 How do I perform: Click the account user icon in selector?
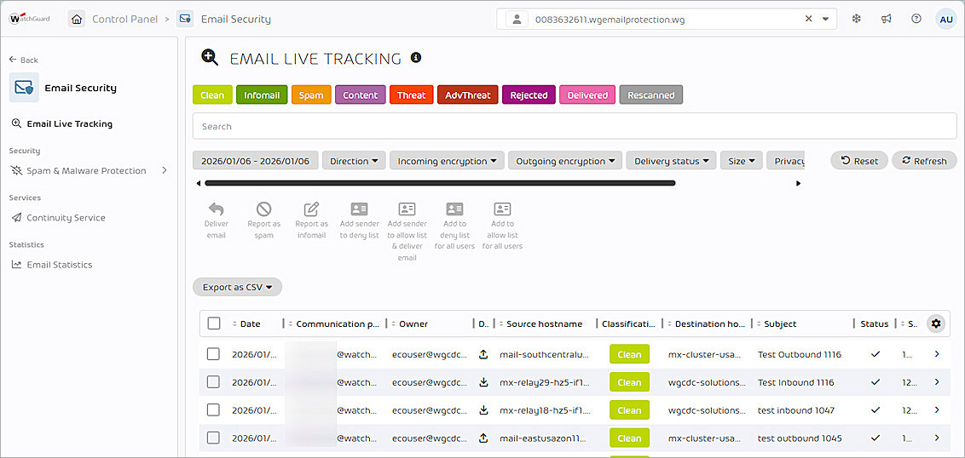[x=517, y=19]
